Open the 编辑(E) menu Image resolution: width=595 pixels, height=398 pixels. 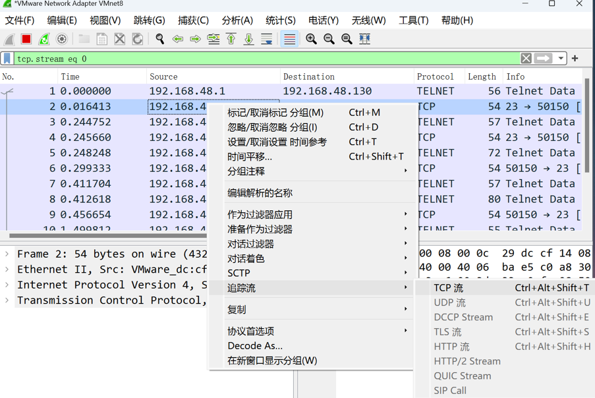62,20
